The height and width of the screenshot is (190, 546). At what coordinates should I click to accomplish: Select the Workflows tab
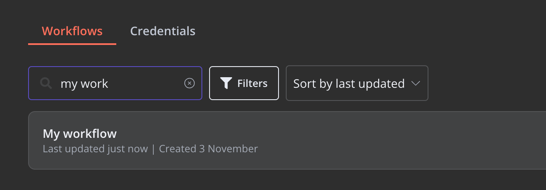pyautogui.click(x=72, y=31)
